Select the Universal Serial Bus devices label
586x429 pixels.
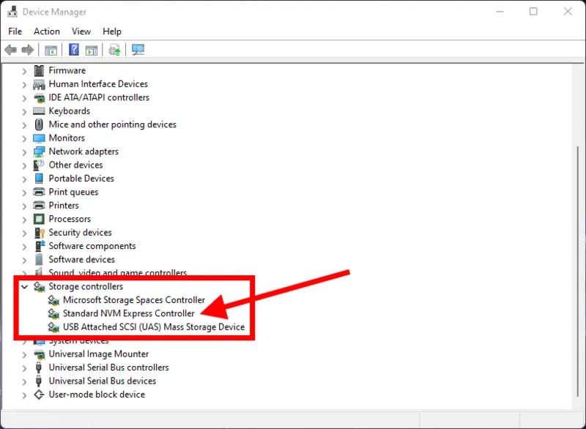[x=102, y=381]
